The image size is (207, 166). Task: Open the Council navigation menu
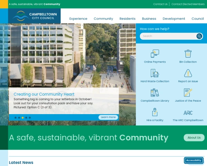click(x=198, y=19)
